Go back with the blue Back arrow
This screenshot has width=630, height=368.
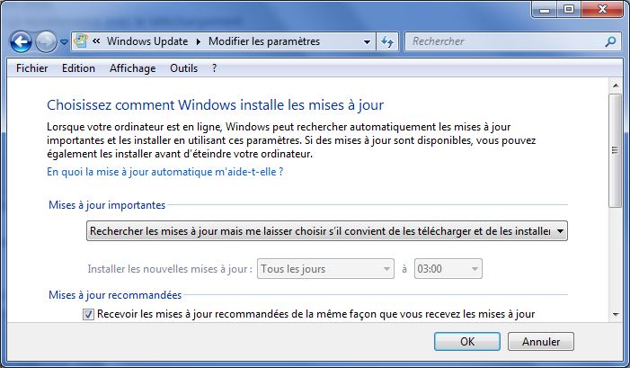[x=21, y=41]
